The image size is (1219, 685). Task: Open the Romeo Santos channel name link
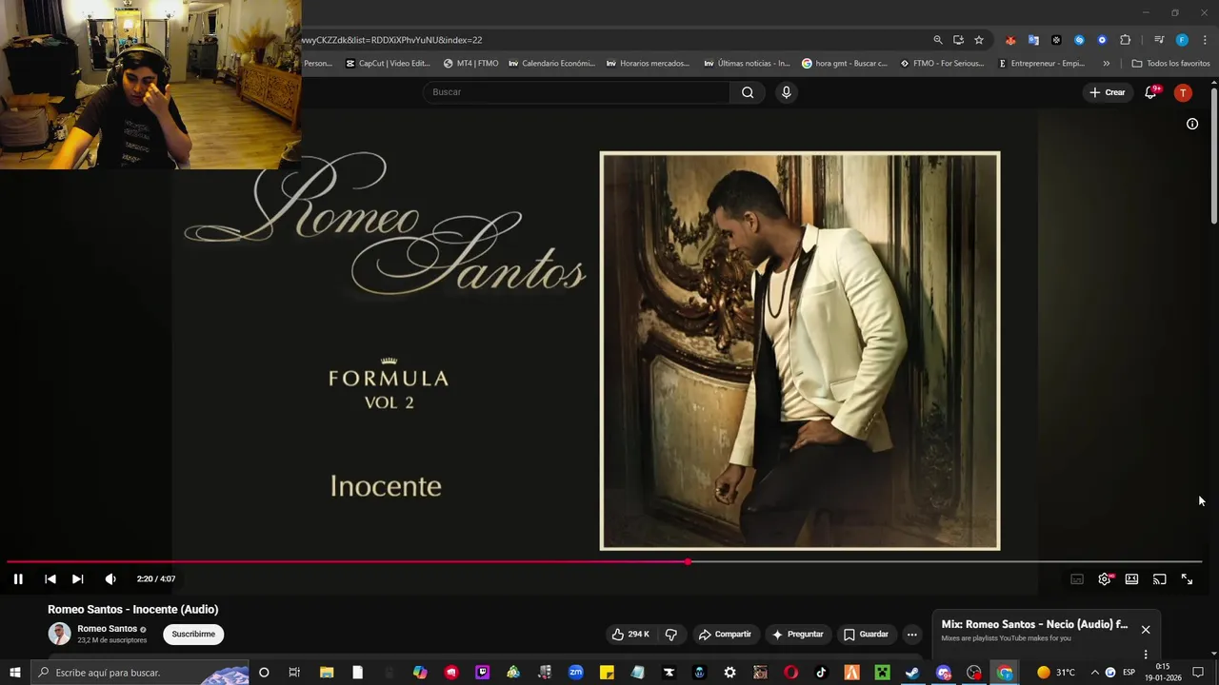click(107, 629)
